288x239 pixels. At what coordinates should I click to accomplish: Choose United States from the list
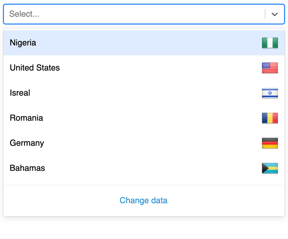click(35, 68)
